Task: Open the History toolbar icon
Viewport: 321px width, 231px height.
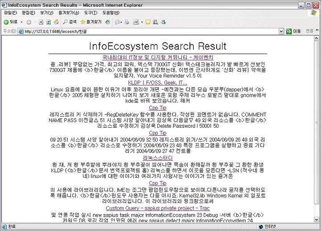Action: pyautogui.click(x=108, y=22)
